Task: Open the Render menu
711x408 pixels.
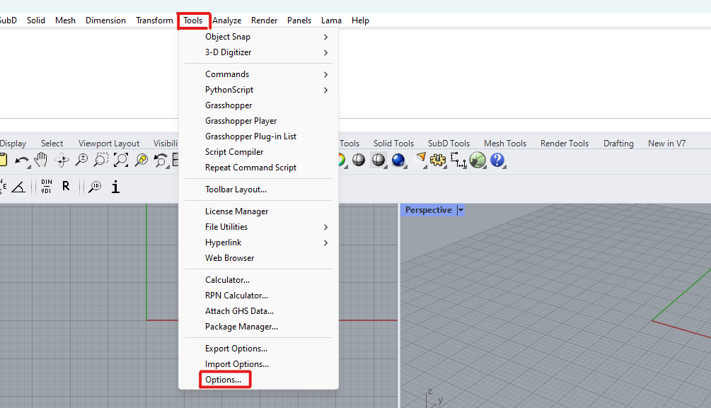Action: (x=265, y=21)
